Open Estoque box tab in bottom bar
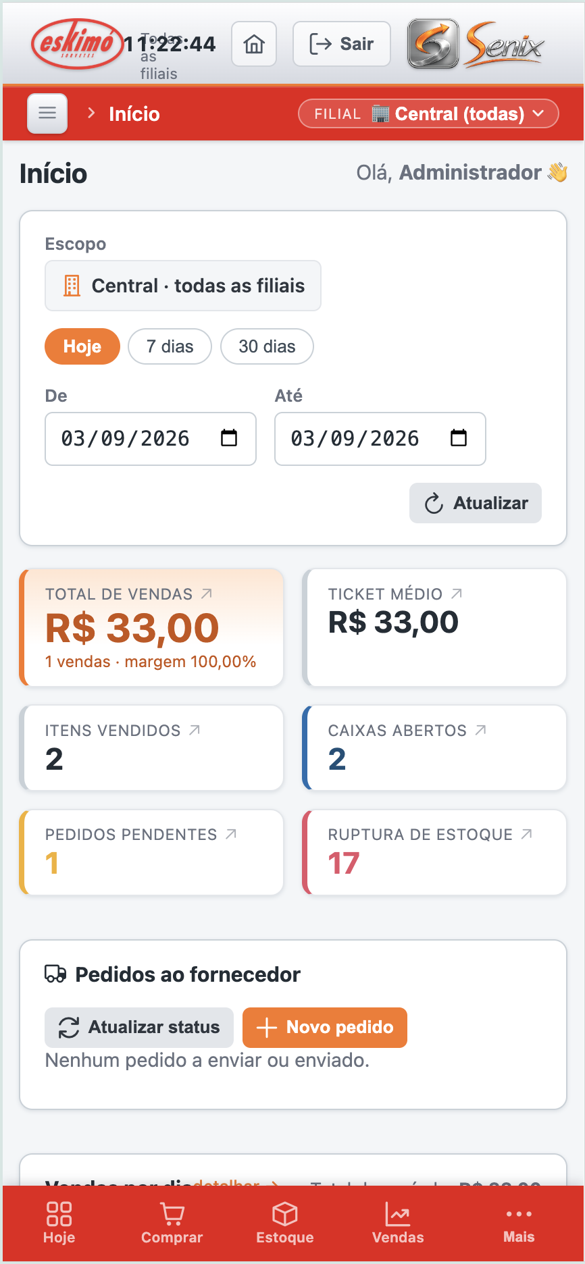 click(x=285, y=1223)
